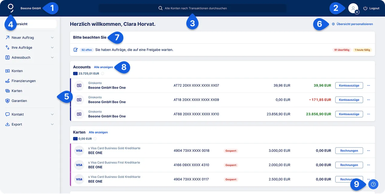Expand the Ihre Aufträge chevron
Image resolution: width=385 pixels, height=194 pixels.
point(52,48)
